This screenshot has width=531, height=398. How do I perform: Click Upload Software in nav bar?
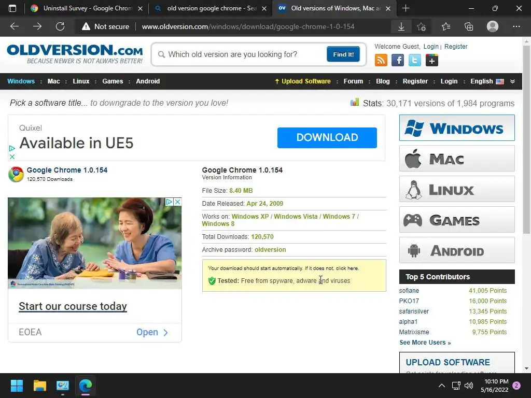click(x=303, y=81)
